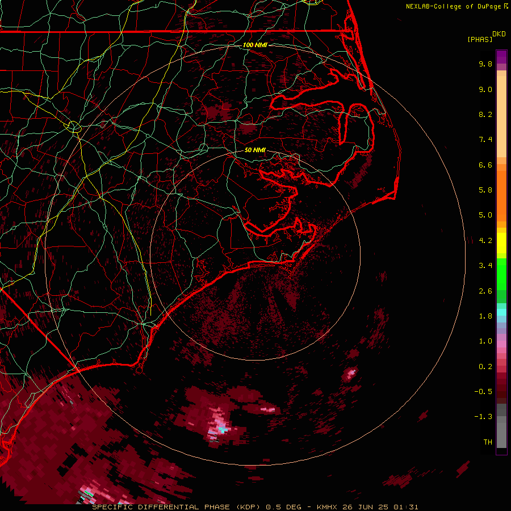
Task: Pick the cyan band of the color scale
Action: coord(501,312)
